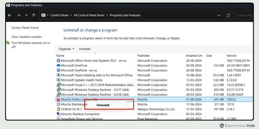Open View installed updates link

point(27,37)
